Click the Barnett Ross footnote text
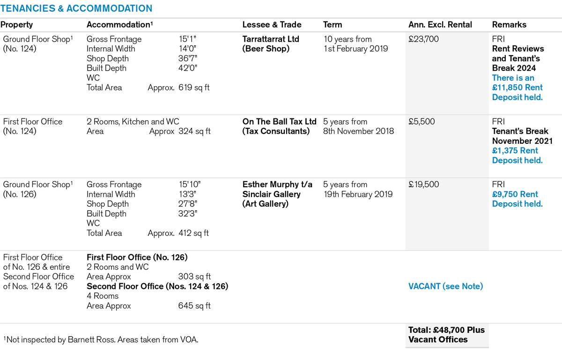 coord(101,339)
